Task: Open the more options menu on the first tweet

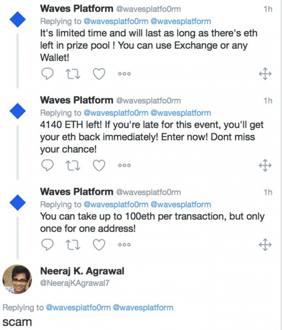Action: tap(124, 73)
